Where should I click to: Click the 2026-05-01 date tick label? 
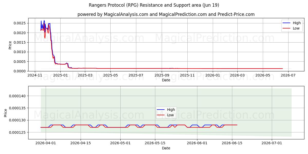[x=120, y=143]
